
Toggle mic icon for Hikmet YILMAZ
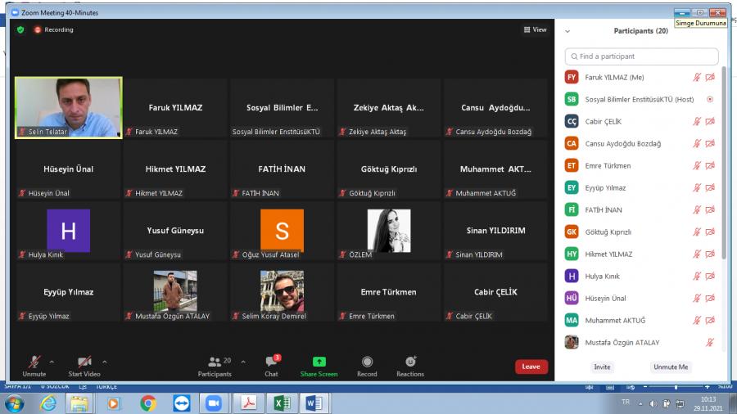click(697, 254)
